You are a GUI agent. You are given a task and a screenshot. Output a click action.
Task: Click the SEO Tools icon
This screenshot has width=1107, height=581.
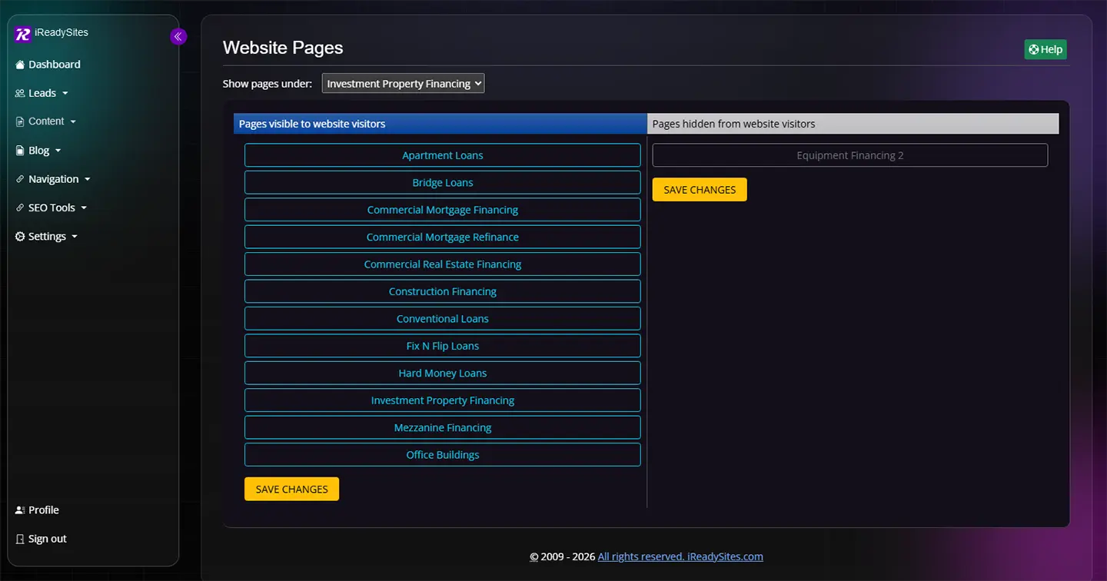coord(20,207)
